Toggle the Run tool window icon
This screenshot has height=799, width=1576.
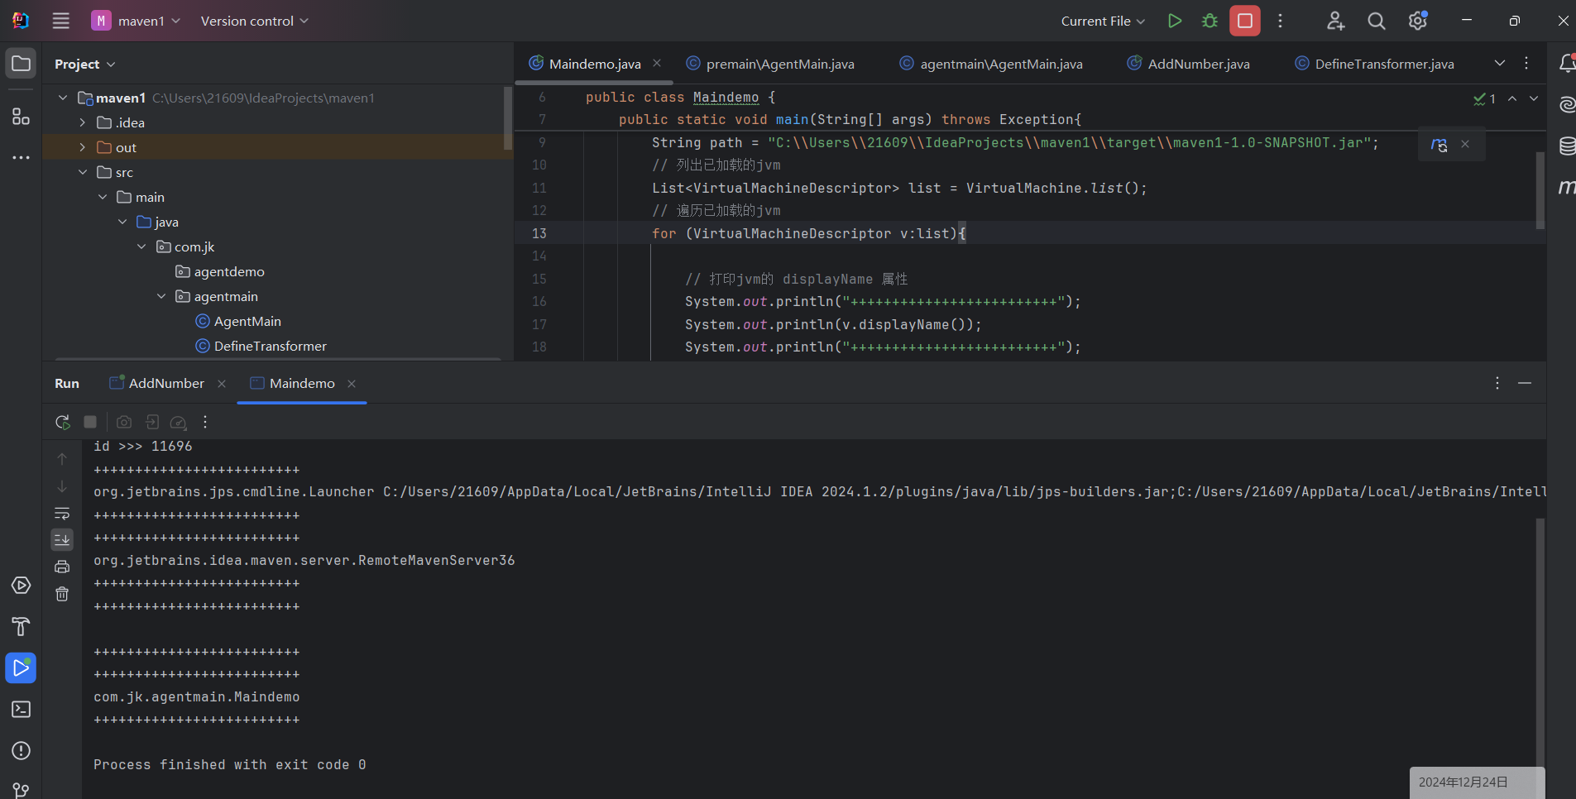[x=21, y=668]
